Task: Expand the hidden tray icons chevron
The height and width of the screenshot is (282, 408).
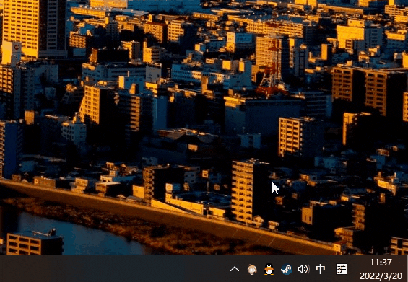Action: 235,269
